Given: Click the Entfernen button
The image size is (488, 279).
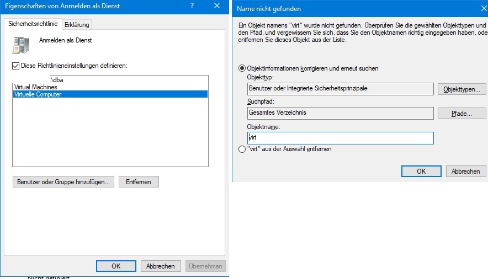Looking at the screenshot, I should pos(139,182).
